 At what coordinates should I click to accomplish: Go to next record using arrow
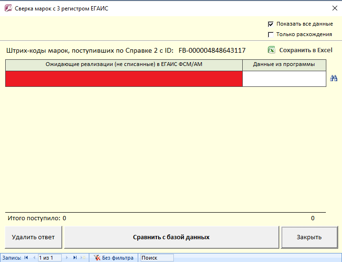67,258
